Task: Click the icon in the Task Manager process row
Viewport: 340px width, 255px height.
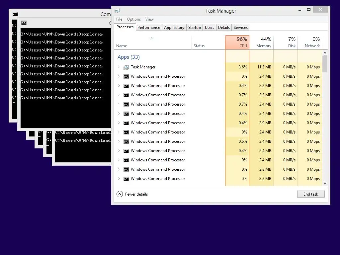Action: coord(126,67)
